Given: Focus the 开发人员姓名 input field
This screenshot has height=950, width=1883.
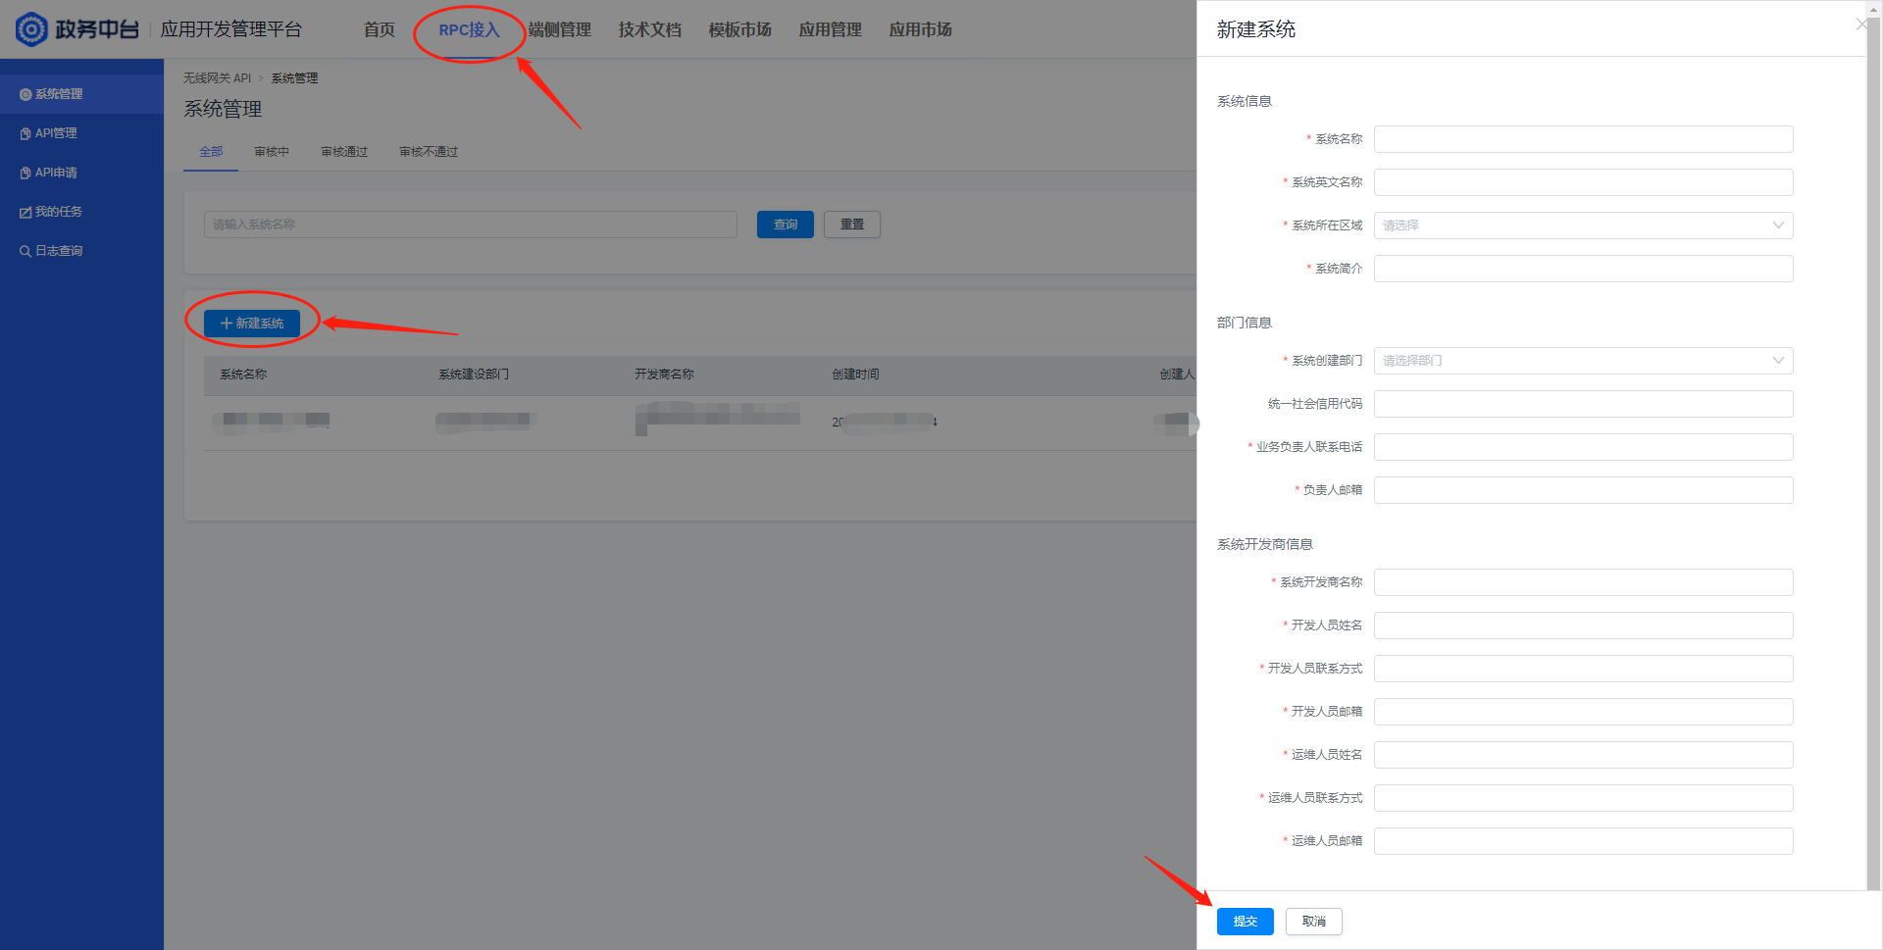Looking at the screenshot, I should point(1583,625).
